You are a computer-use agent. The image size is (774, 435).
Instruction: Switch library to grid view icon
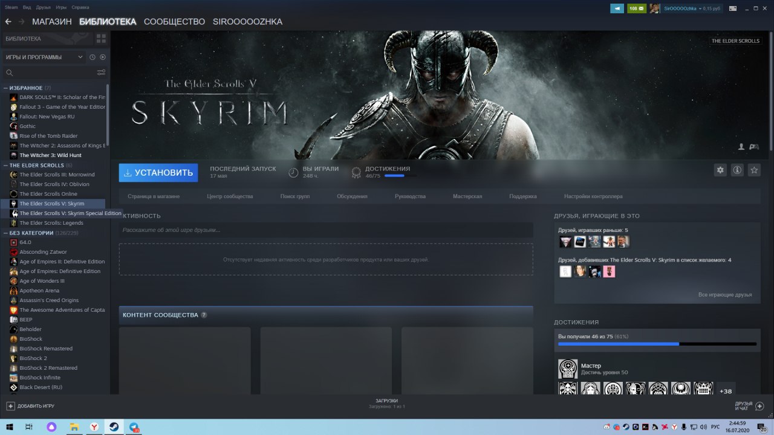101,39
